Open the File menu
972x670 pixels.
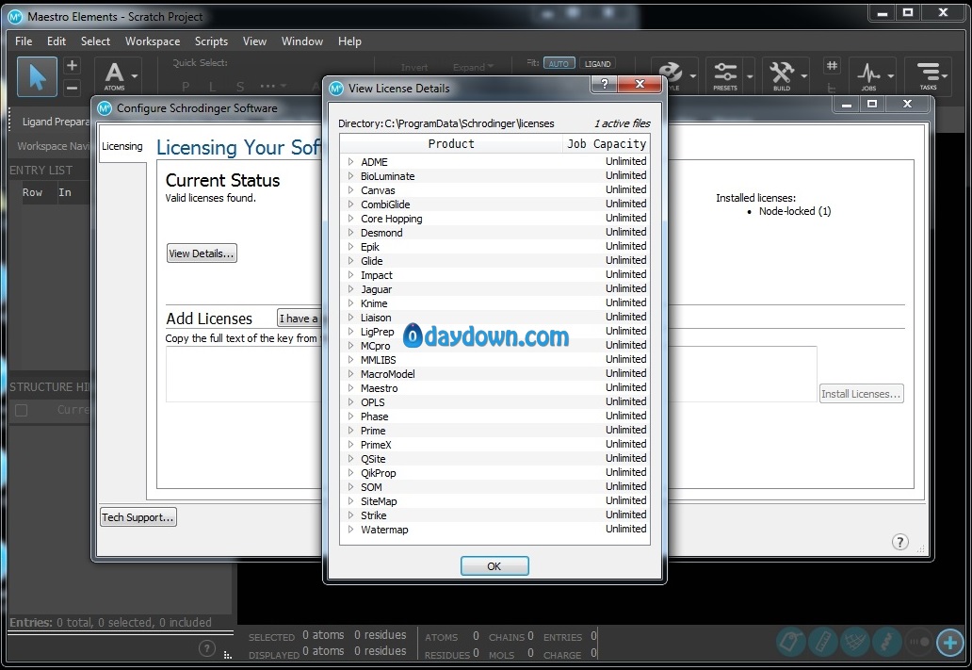tap(24, 41)
